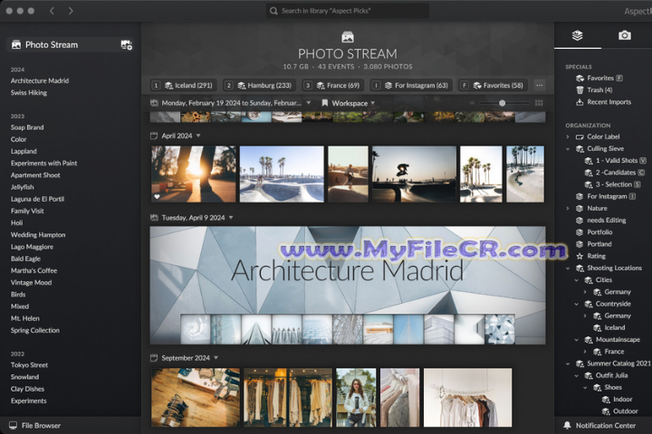Switch to the camera tab in right panel
The width and height of the screenshot is (652, 434).
624,35
